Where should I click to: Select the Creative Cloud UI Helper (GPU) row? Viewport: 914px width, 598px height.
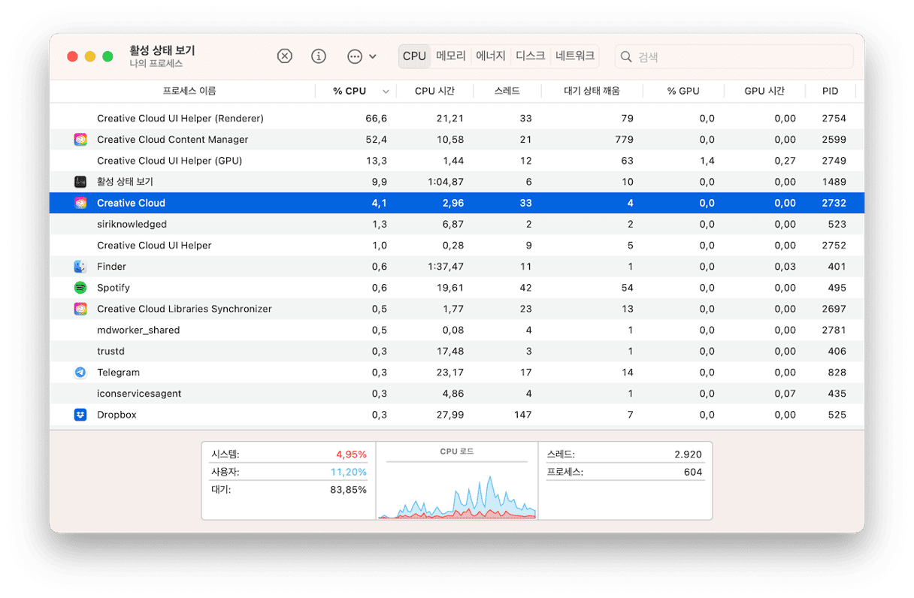coord(457,161)
